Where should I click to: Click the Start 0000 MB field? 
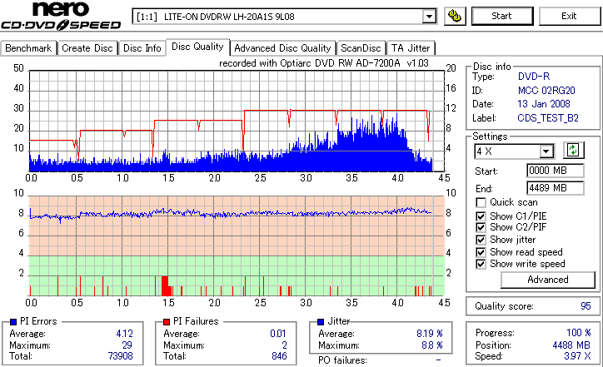click(x=555, y=171)
